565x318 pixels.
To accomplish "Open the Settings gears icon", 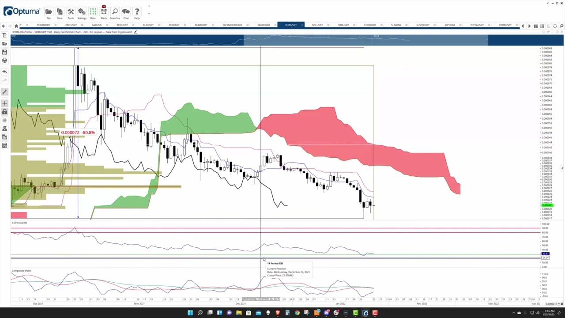I will (82, 11).
